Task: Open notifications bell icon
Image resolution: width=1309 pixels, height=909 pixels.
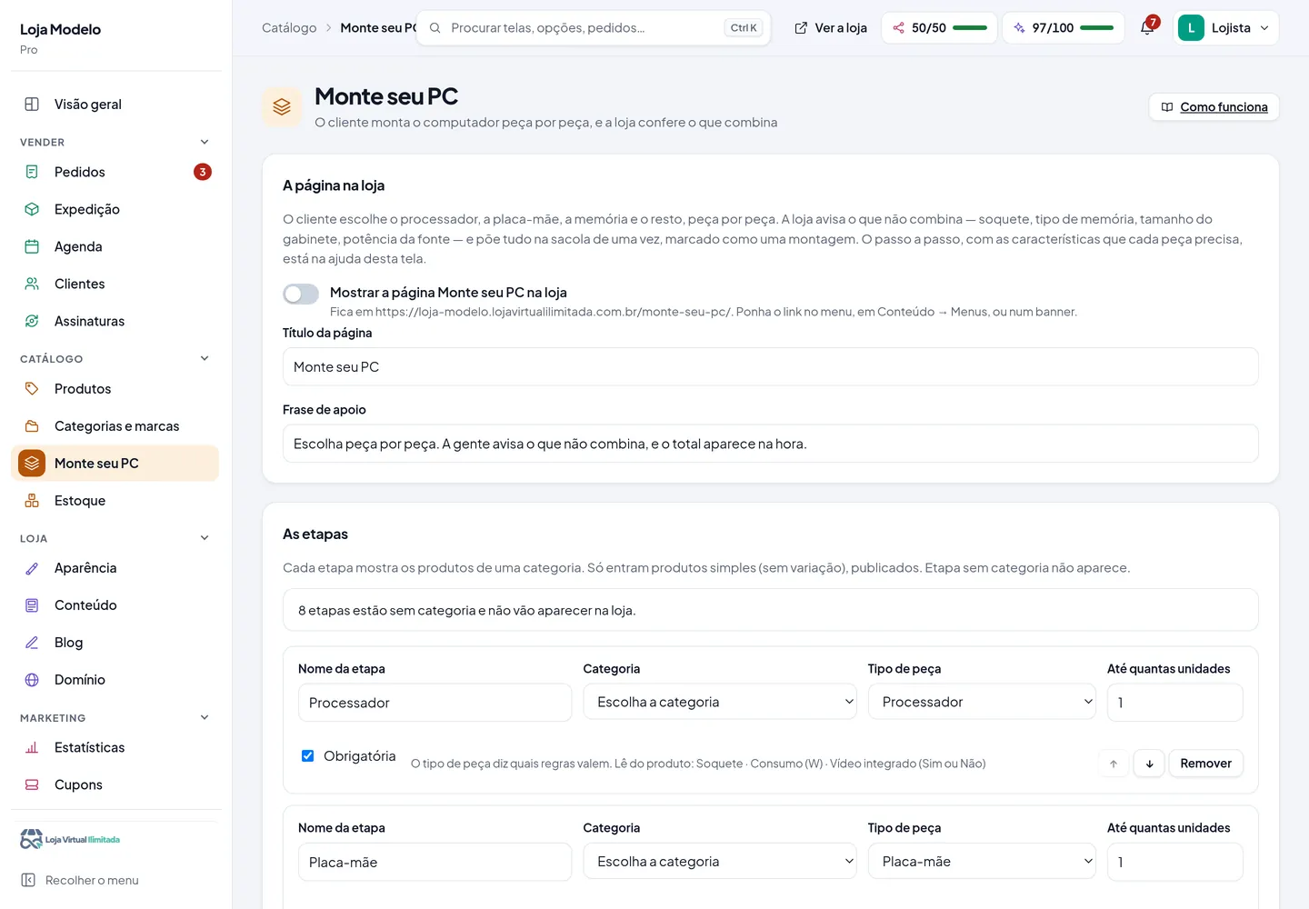Action: point(1147,27)
